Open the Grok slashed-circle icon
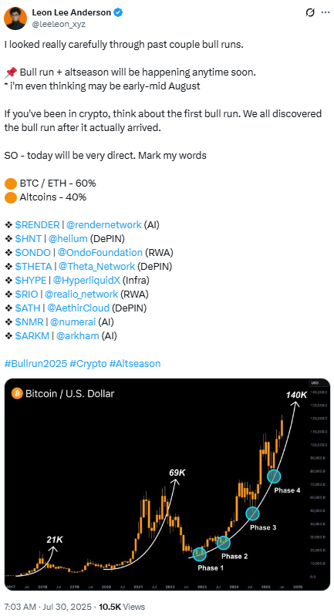The image size is (334, 616). point(310,12)
